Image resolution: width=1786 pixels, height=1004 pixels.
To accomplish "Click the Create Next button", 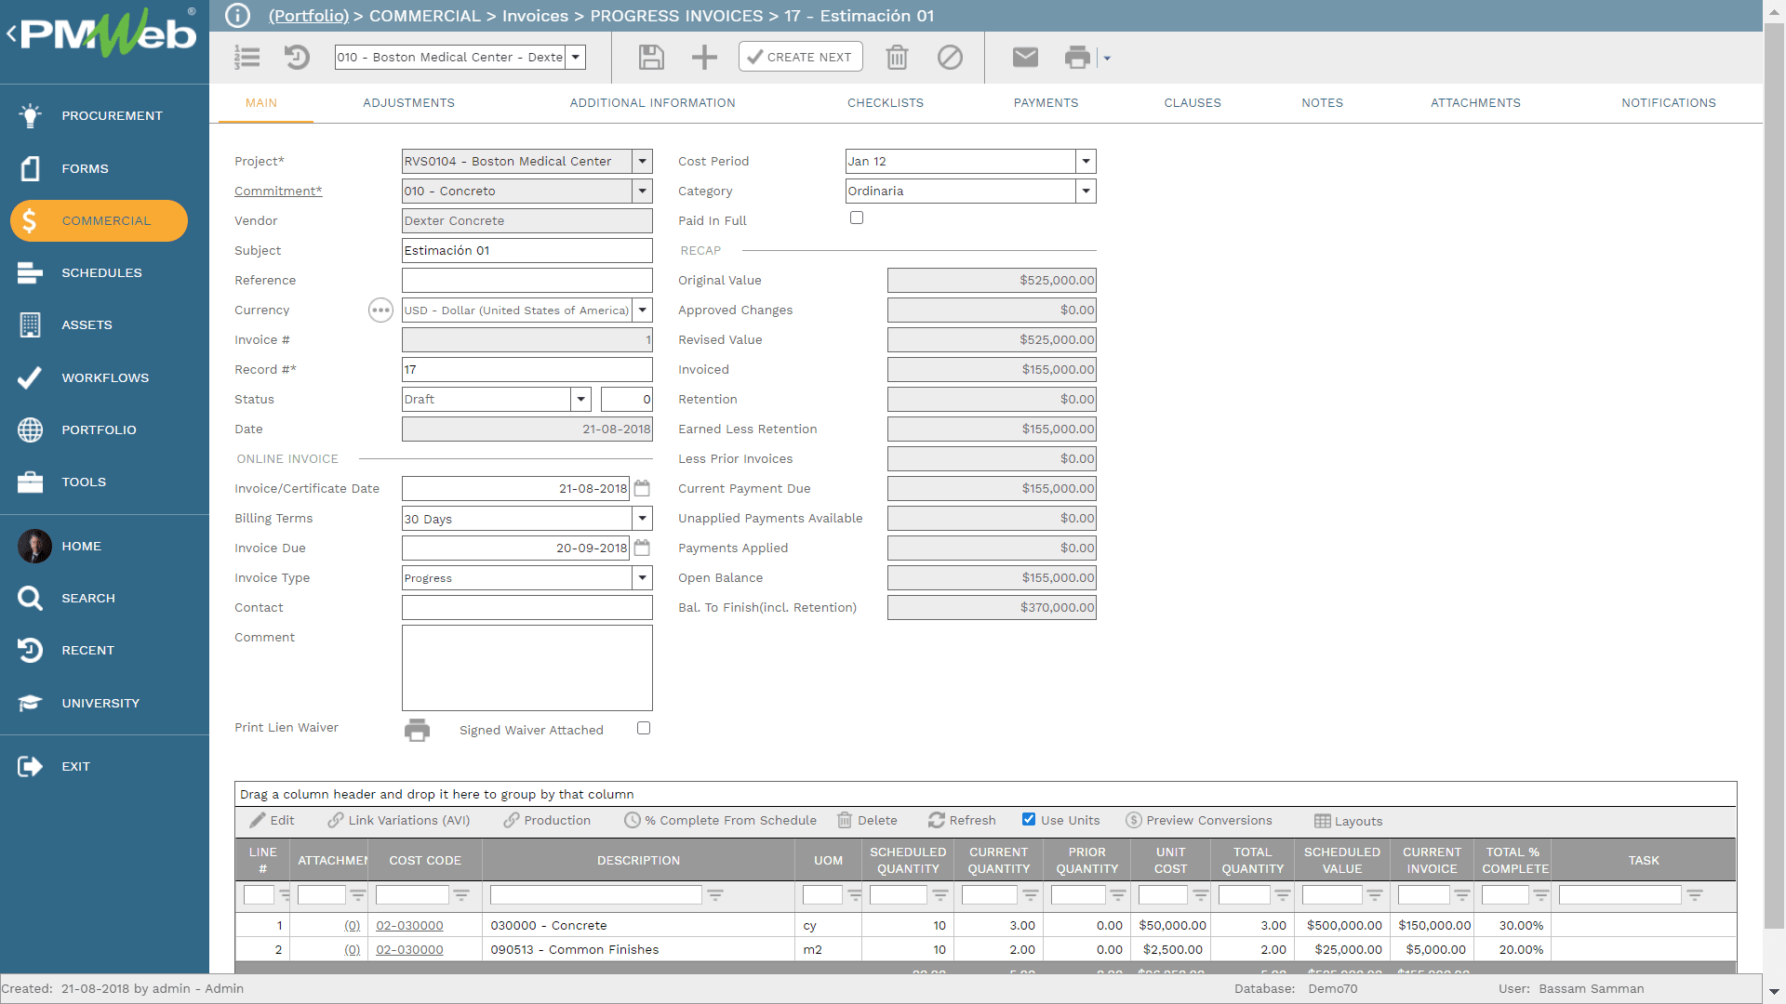I will (x=800, y=57).
